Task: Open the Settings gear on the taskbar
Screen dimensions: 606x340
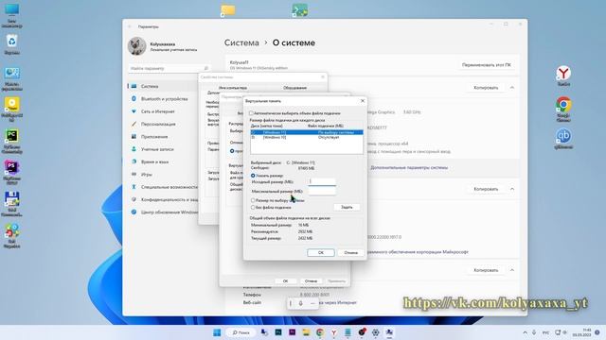Action: point(375,332)
